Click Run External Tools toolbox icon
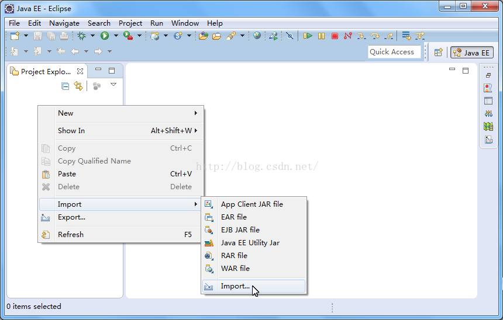503x320 pixels. pos(128,36)
